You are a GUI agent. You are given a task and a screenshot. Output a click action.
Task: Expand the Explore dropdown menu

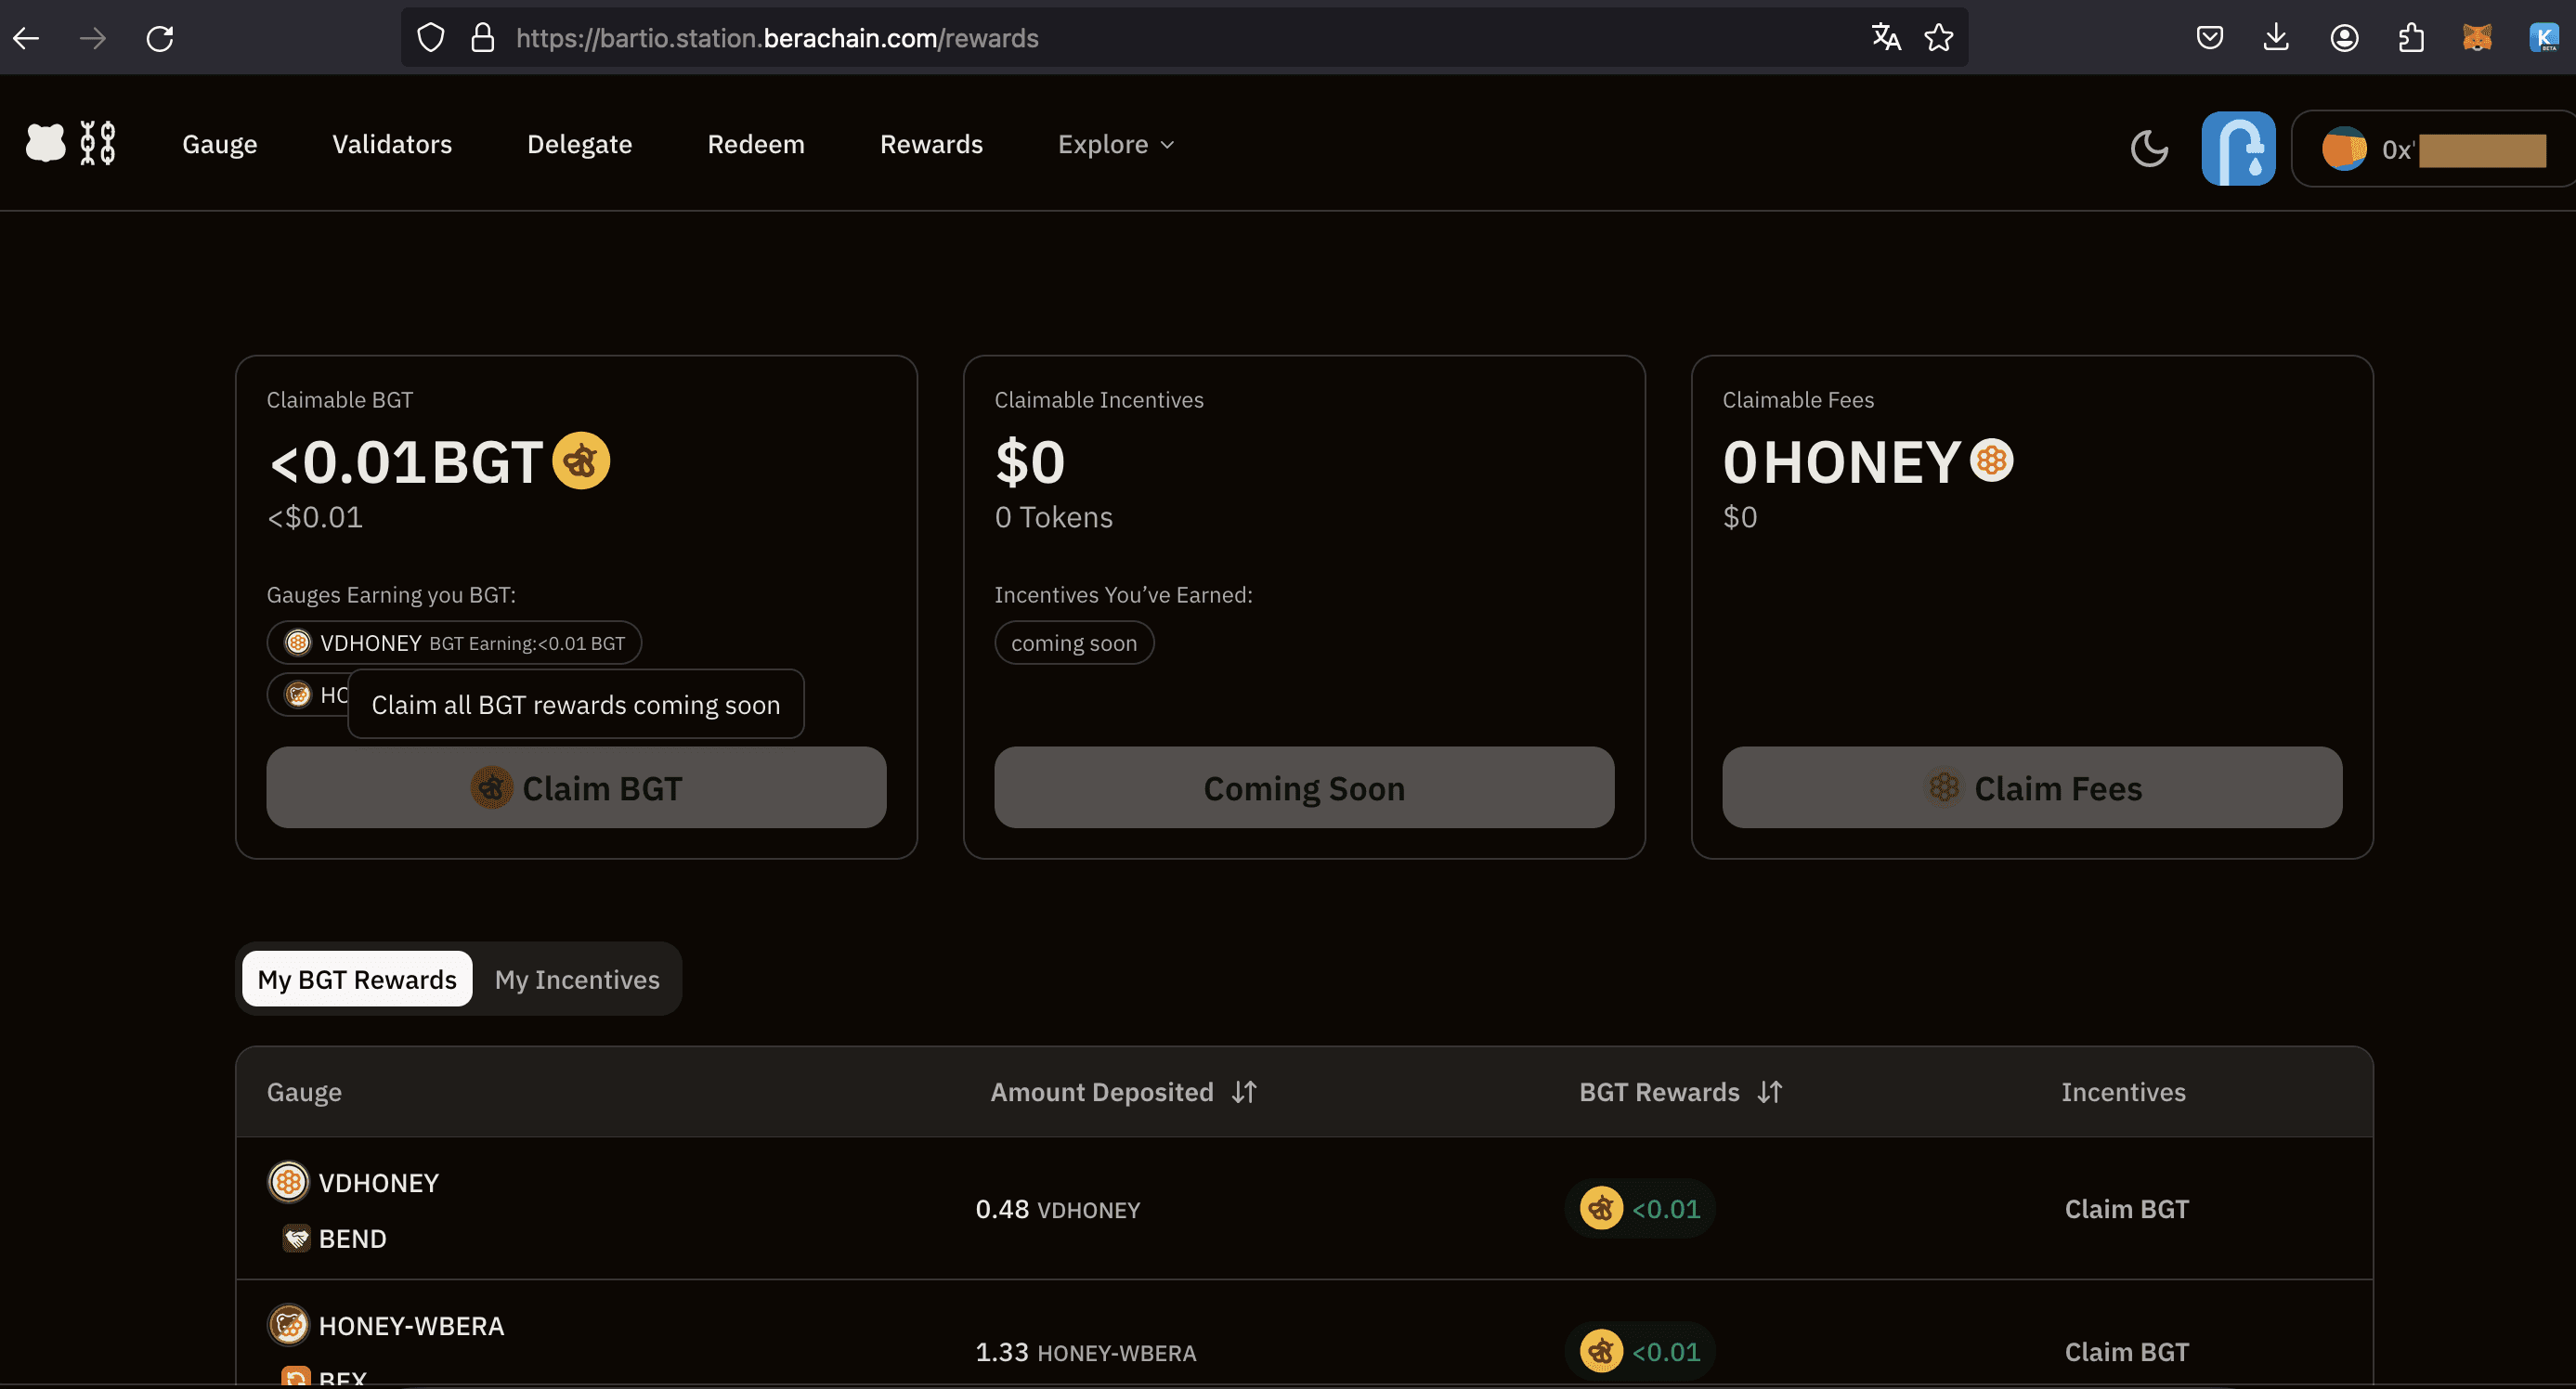pos(1116,144)
